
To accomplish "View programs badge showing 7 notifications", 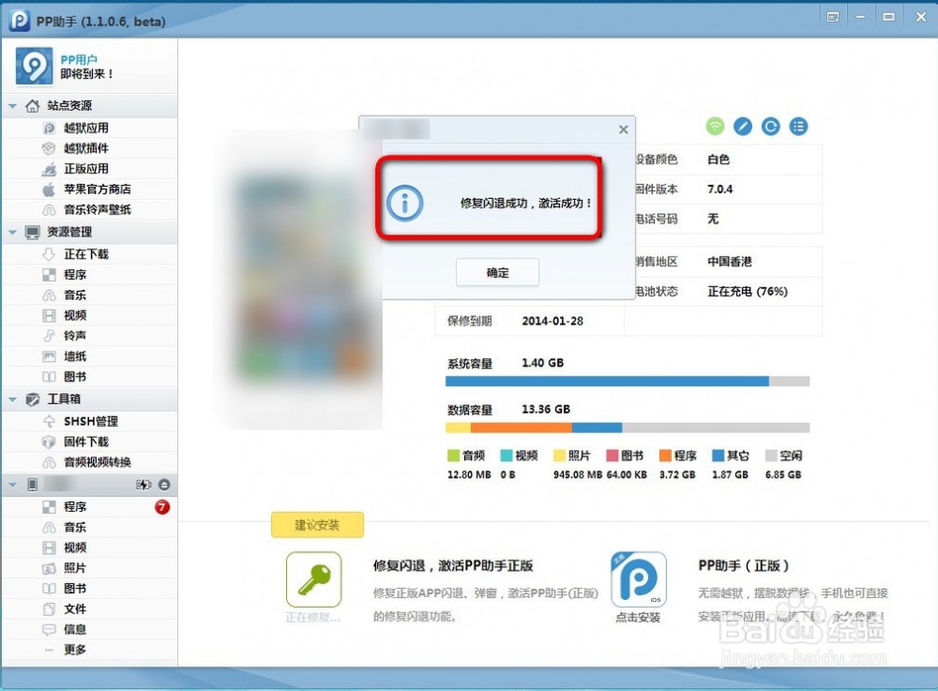I will point(163,507).
